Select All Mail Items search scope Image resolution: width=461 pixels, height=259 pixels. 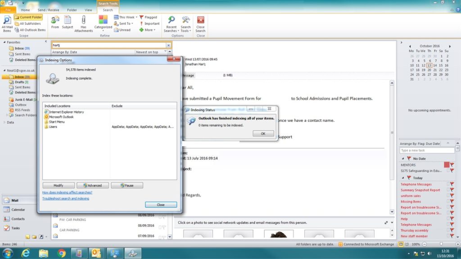tap(7, 24)
